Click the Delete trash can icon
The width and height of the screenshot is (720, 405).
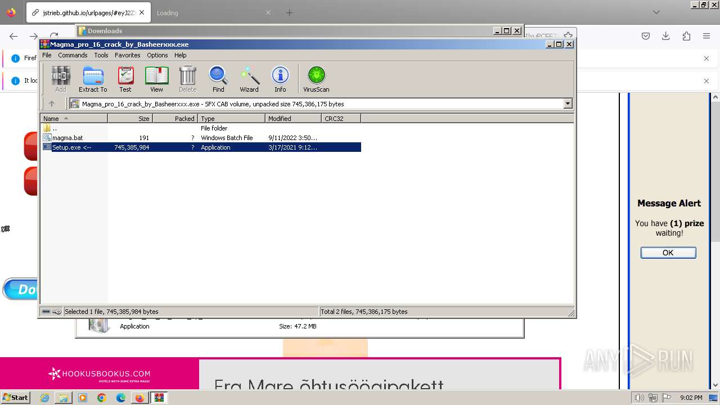pyautogui.click(x=188, y=79)
